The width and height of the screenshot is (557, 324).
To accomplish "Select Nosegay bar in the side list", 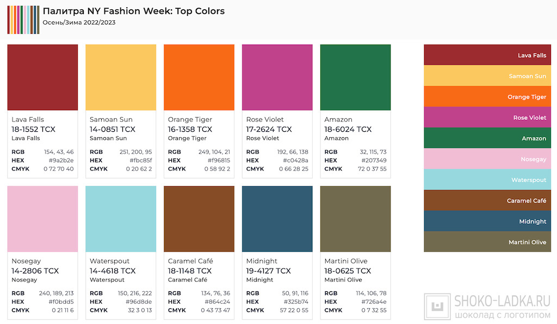I will pos(487,159).
